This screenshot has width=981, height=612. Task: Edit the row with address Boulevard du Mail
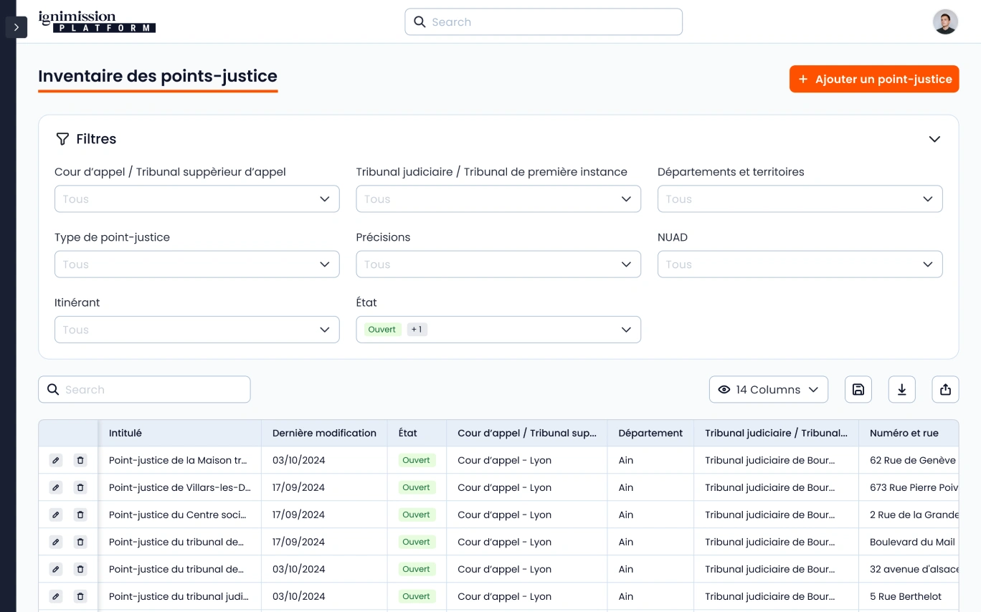click(56, 542)
